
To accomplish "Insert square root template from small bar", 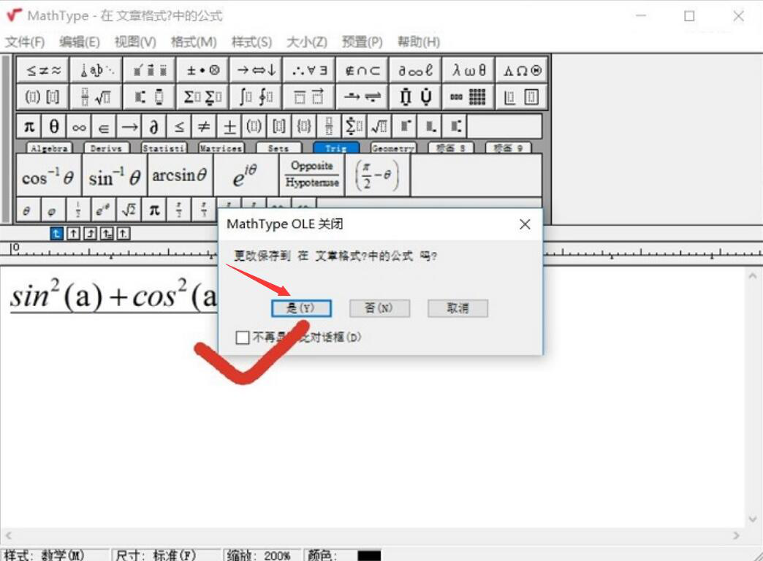I will tap(379, 127).
